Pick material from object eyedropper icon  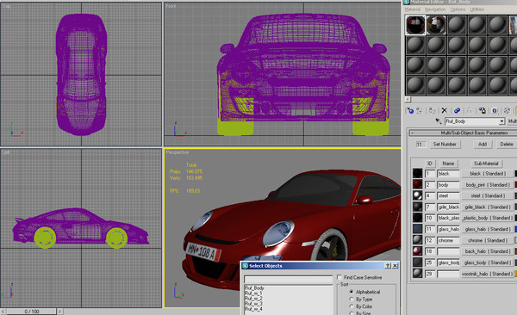click(439, 121)
